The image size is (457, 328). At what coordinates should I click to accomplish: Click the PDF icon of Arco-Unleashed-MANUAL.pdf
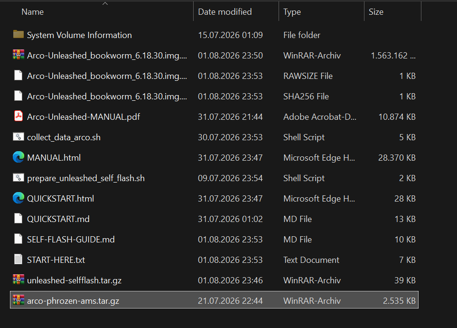coord(19,116)
